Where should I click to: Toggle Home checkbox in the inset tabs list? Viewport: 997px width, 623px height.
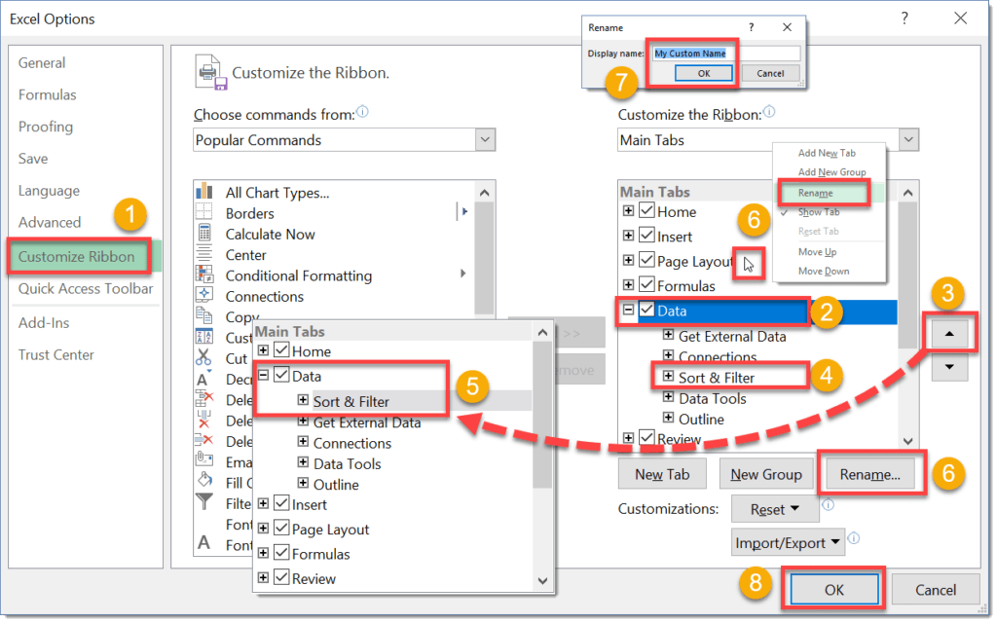281,349
